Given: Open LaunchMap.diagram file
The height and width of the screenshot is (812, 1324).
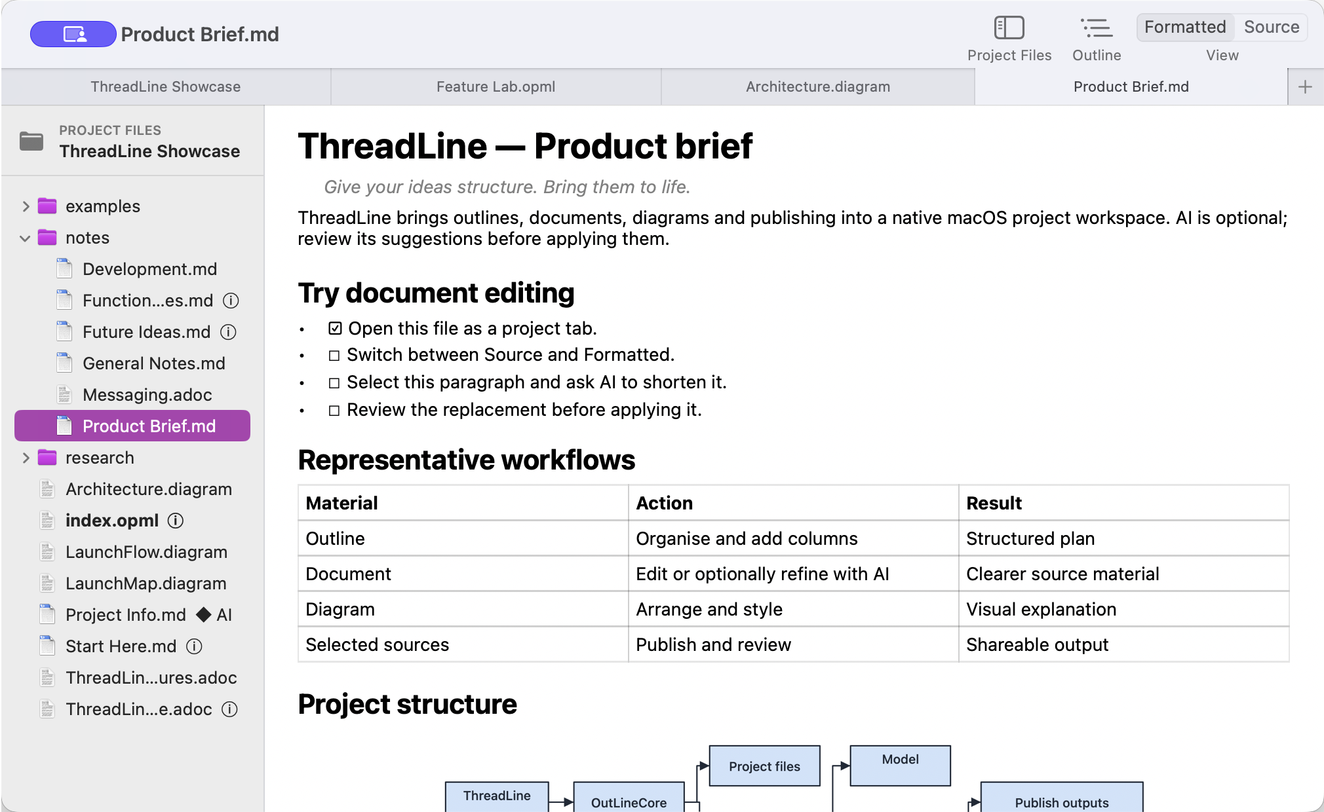Looking at the screenshot, I should point(132,583).
